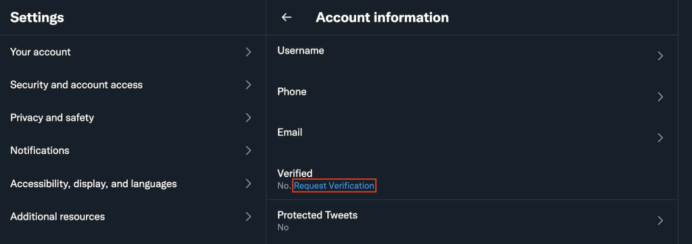Click the chevron next to Your account
The height and width of the screenshot is (244, 692).
[x=249, y=52]
